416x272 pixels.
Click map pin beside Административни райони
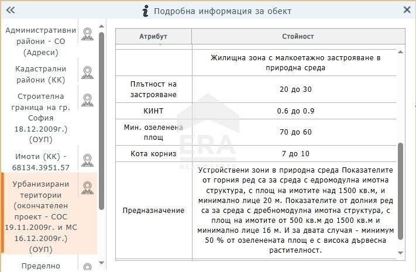tap(87, 34)
